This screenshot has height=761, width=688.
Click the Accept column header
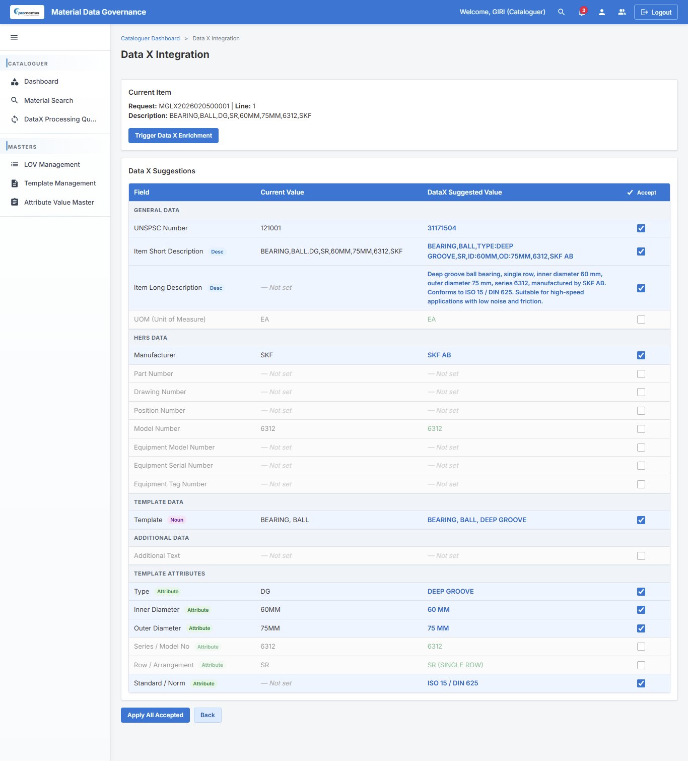pos(642,193)
